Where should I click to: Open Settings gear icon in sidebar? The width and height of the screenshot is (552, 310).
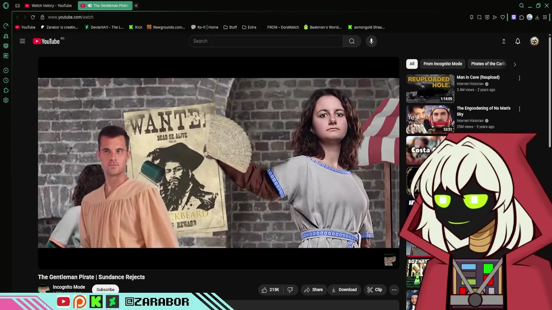[6, 100]
